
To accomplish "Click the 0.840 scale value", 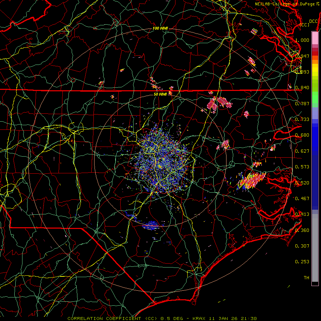I will click(x=302, y=88).
